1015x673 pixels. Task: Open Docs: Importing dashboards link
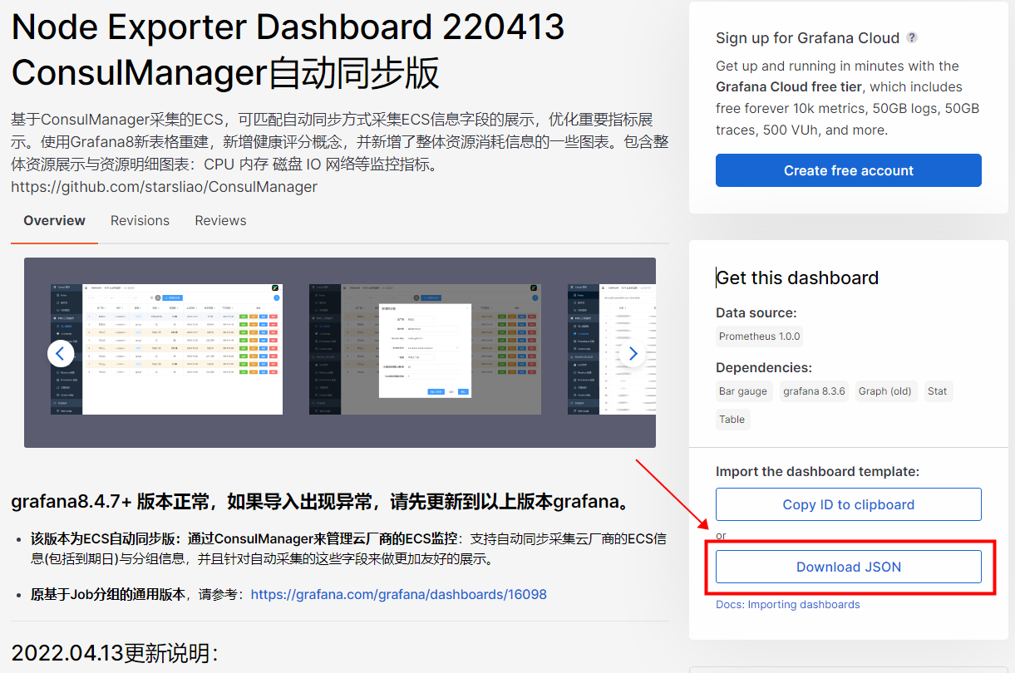(788, 604)
